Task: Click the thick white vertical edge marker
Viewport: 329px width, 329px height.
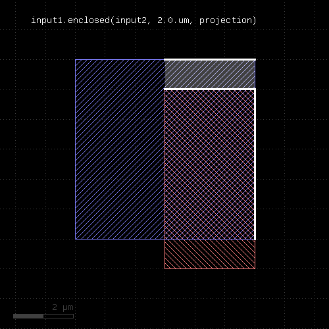Action: click(255, 164)
